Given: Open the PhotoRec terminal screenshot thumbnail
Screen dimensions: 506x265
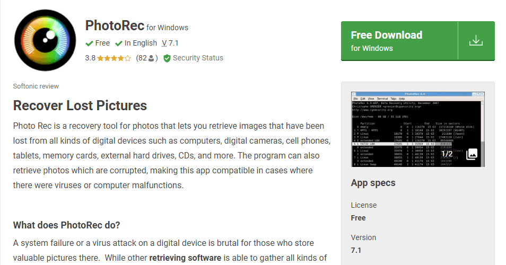Looking at the screenshot, I should [417, 129].
